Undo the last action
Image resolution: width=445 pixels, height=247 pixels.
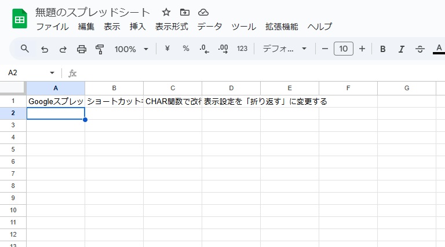pyautogui.click(x=44, y=49)
